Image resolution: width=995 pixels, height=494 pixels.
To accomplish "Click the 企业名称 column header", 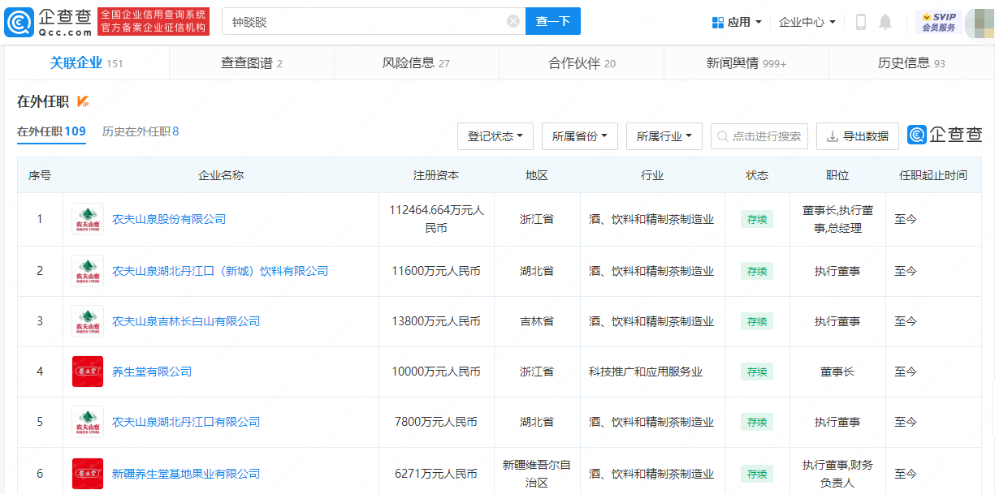I will click(221, 175).
